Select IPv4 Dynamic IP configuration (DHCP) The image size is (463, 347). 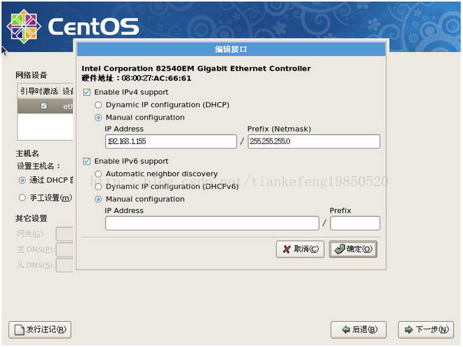point(98,105)
